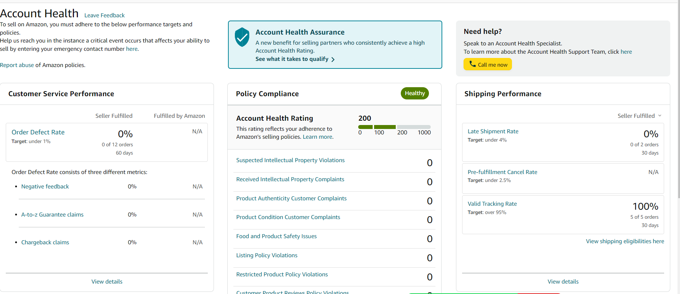Image resolution: width=680 pixels, height=294 pixels.
Task: Click 'Target: under 1%' text
Action: 31,142
